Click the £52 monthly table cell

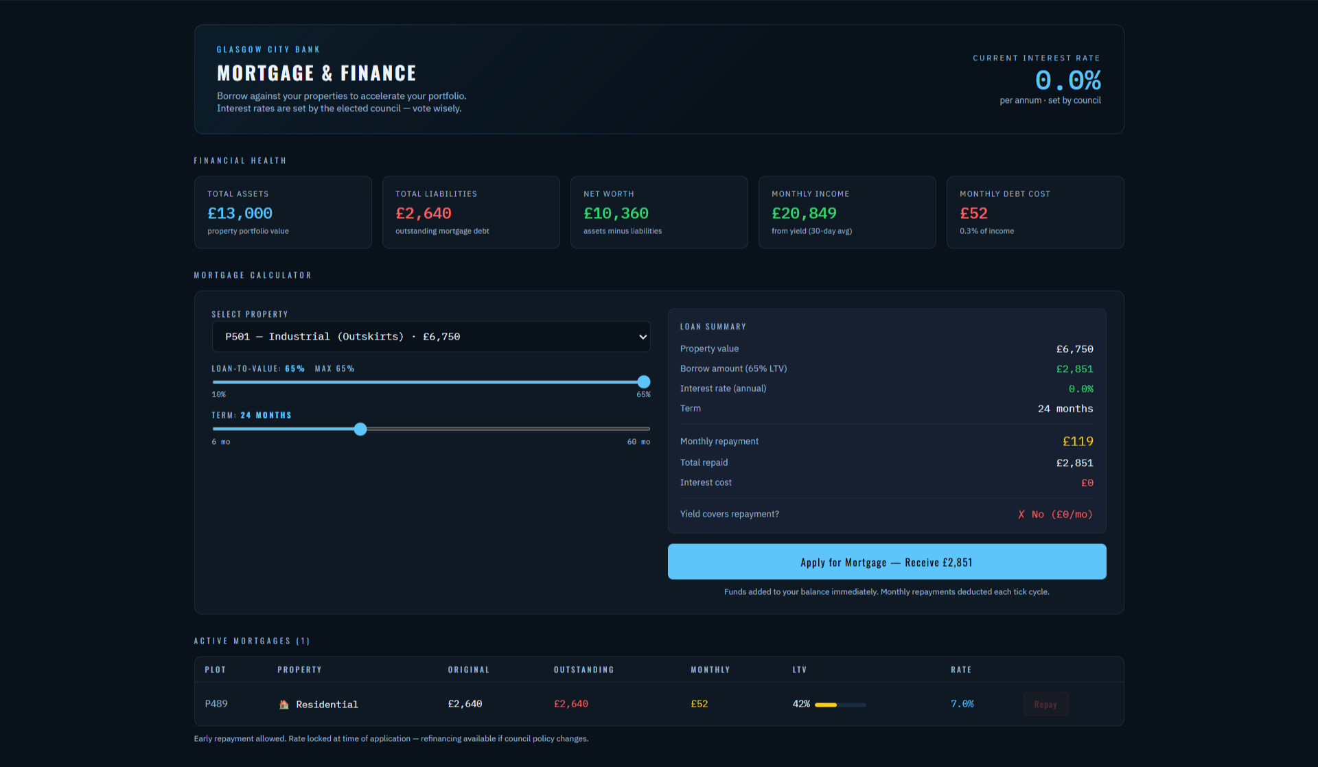pos(699,704)
